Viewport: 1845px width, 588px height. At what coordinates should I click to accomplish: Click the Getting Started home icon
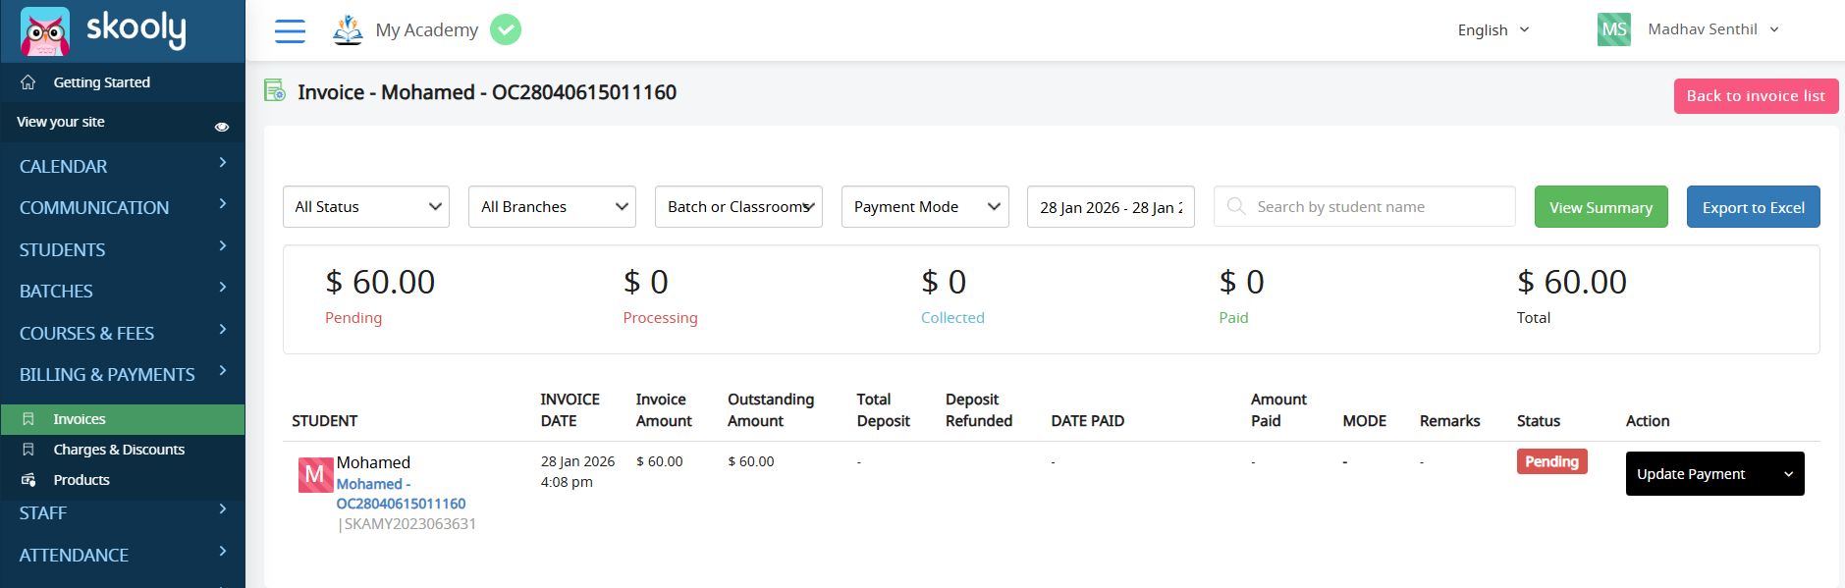pyautogui.click(x=28, y=82)
